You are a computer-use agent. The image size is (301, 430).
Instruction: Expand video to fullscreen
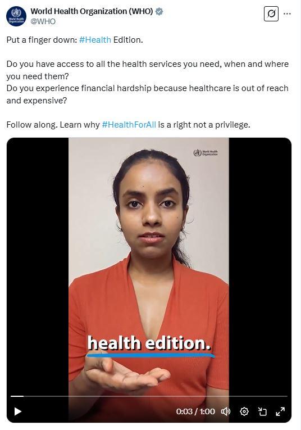[280, 411]
